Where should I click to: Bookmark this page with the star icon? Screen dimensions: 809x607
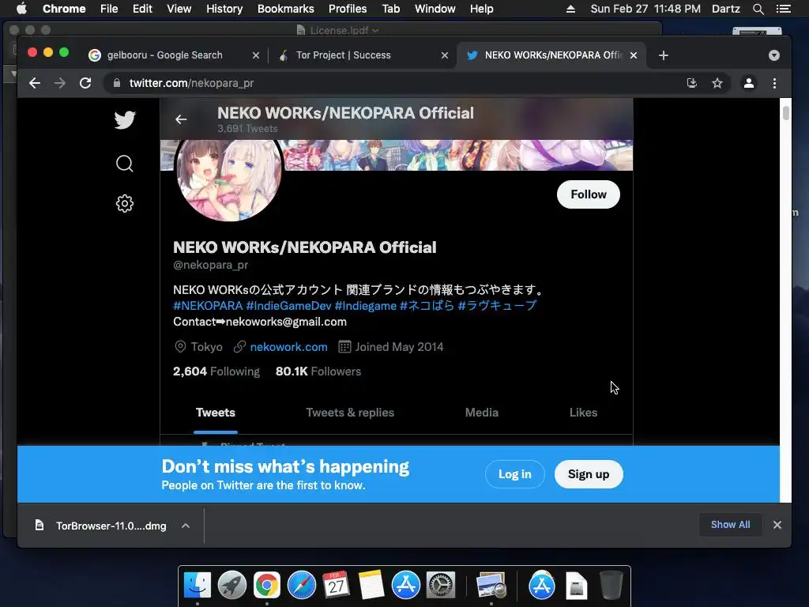[717, 83]
